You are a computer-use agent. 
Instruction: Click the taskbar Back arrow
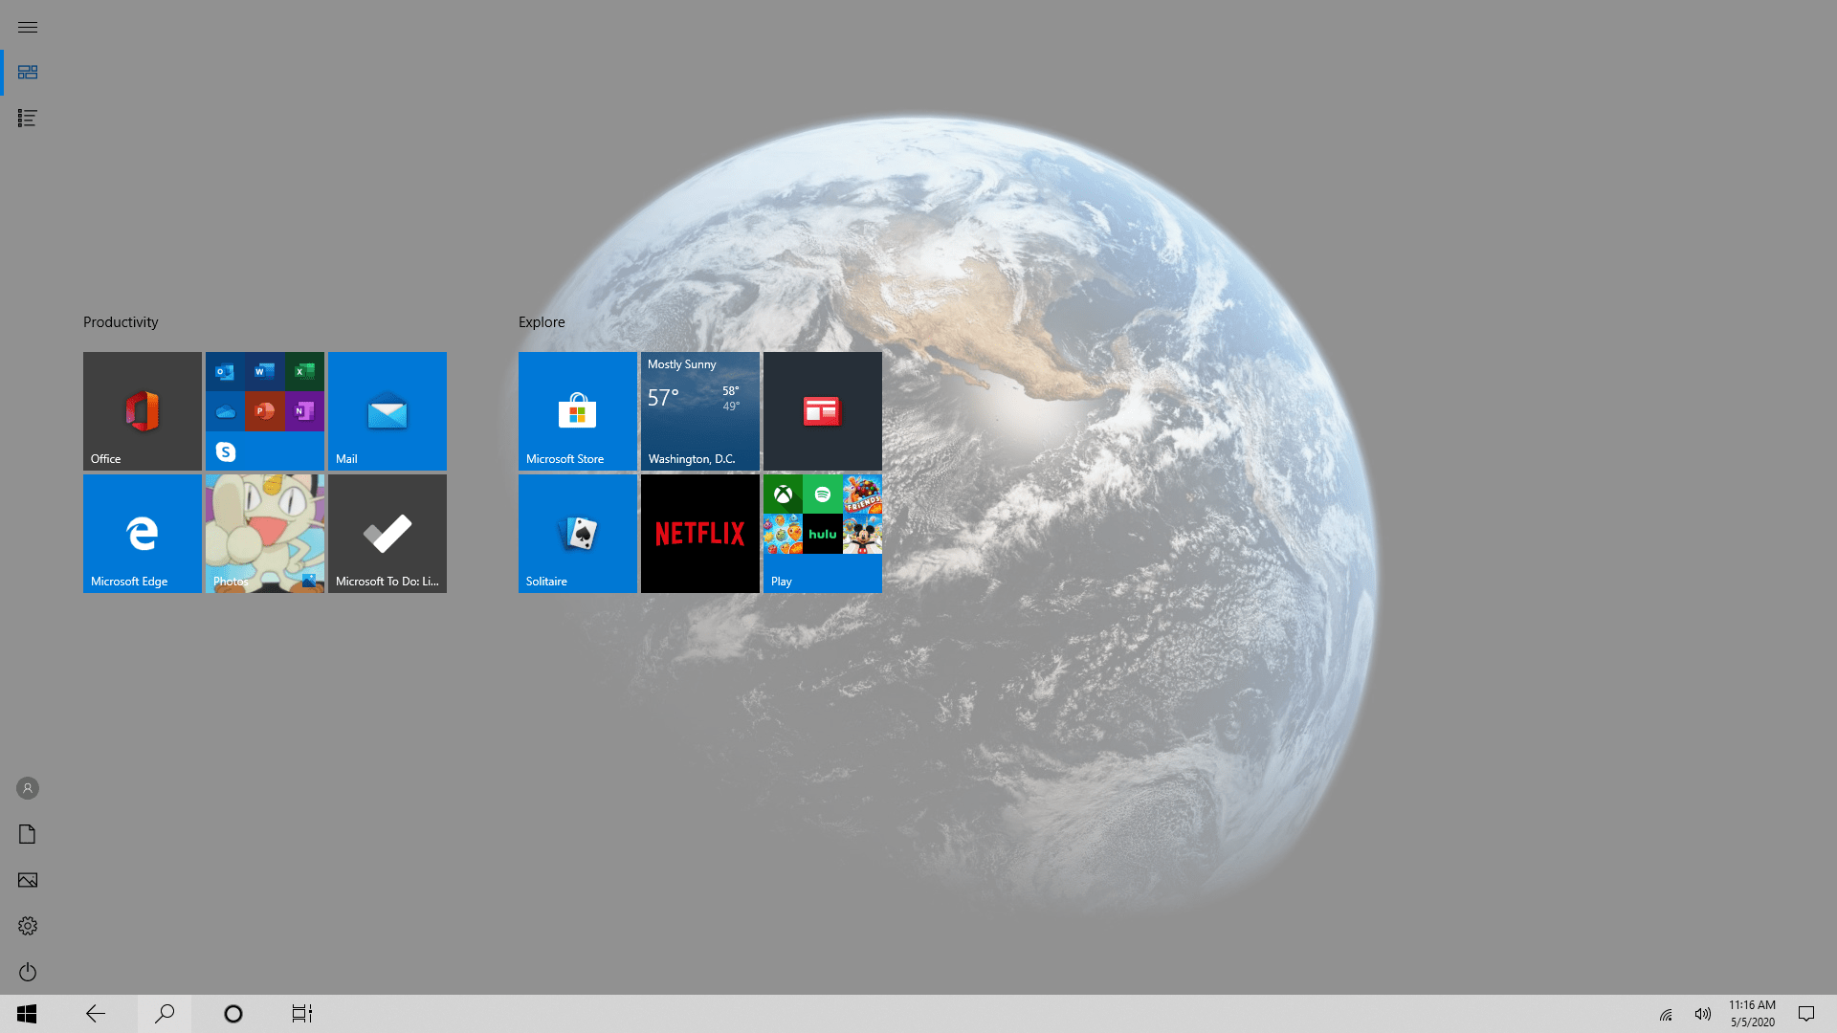(x=96, y=1014)
